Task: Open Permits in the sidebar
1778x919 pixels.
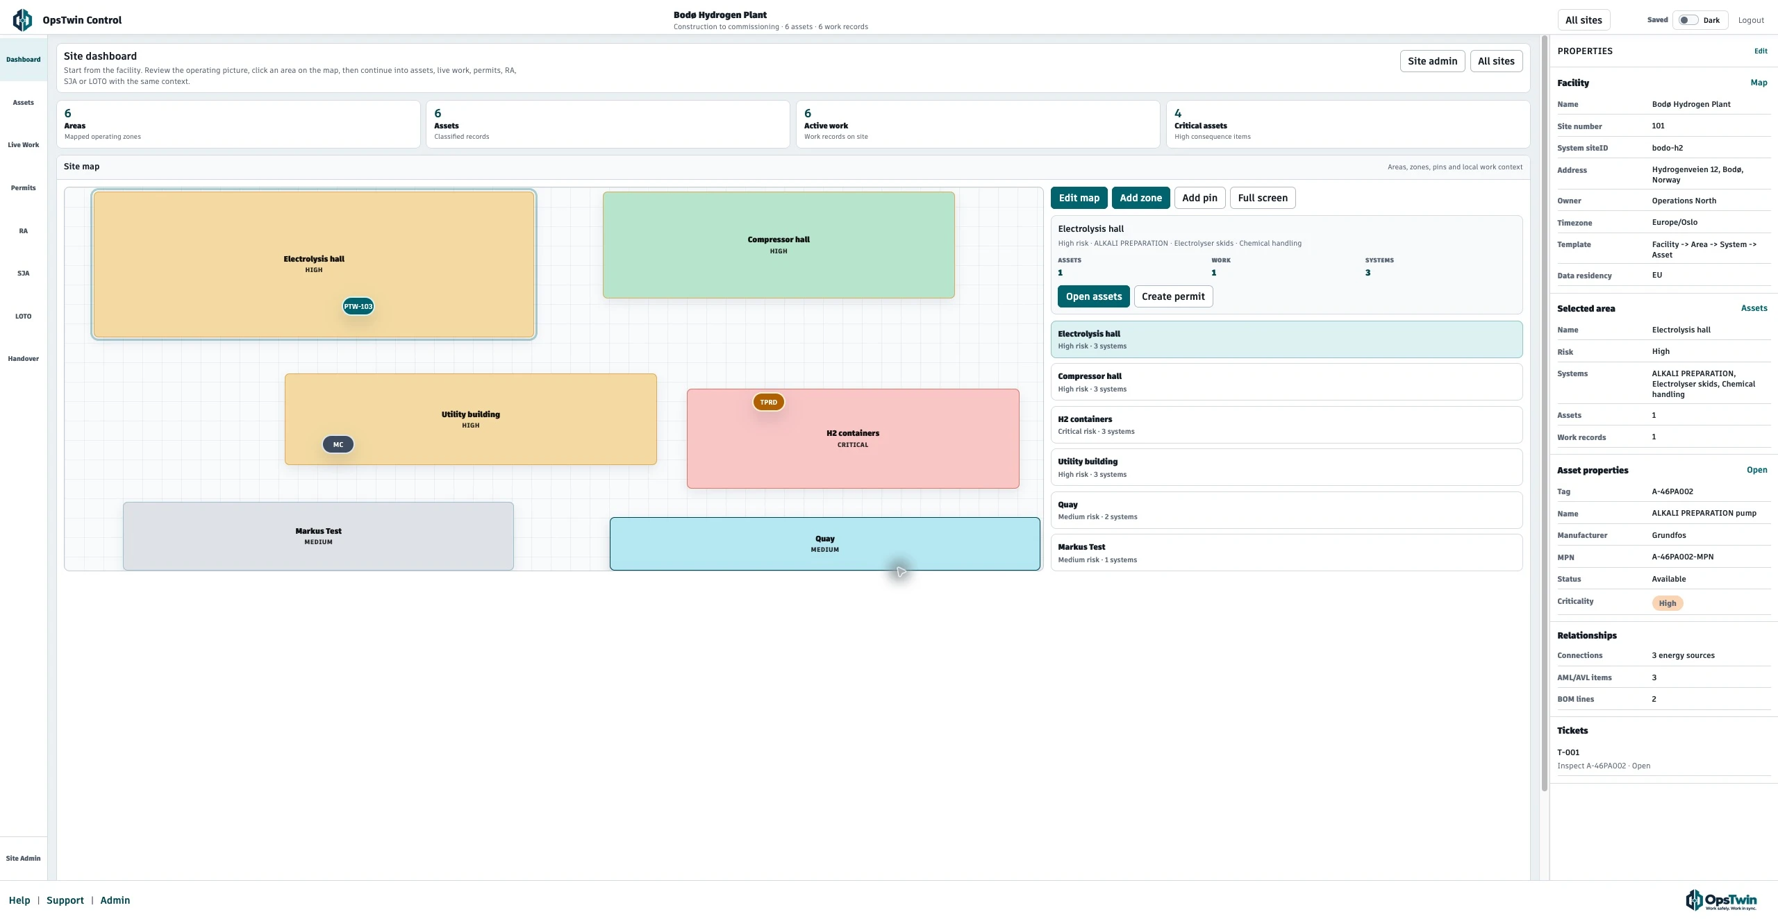Action: [x=24, y=188]
